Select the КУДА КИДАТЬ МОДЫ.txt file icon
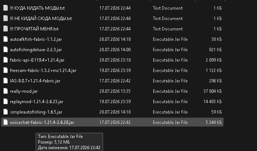Screen dimensions: 257x151 click(x=6, y=8)
